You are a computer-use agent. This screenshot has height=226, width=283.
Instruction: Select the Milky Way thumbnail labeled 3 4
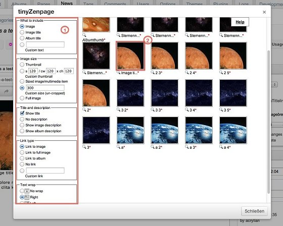199,93
